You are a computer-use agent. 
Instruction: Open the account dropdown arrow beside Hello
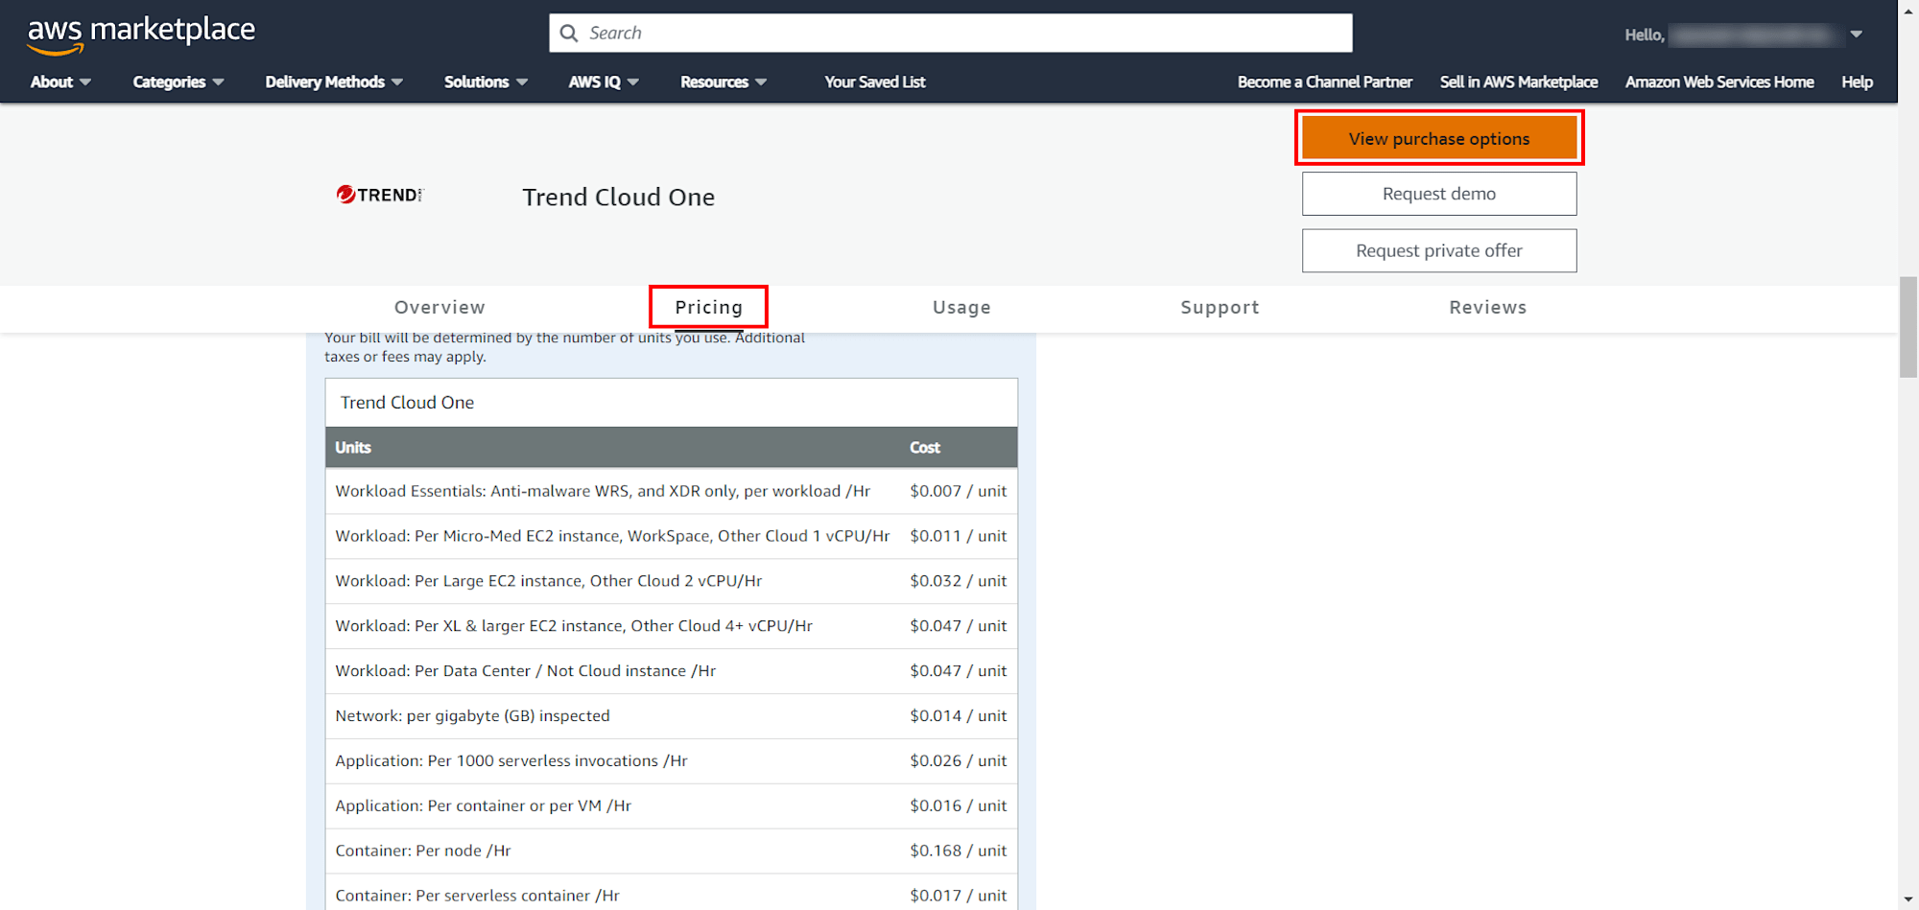(x=1857, y=35)
